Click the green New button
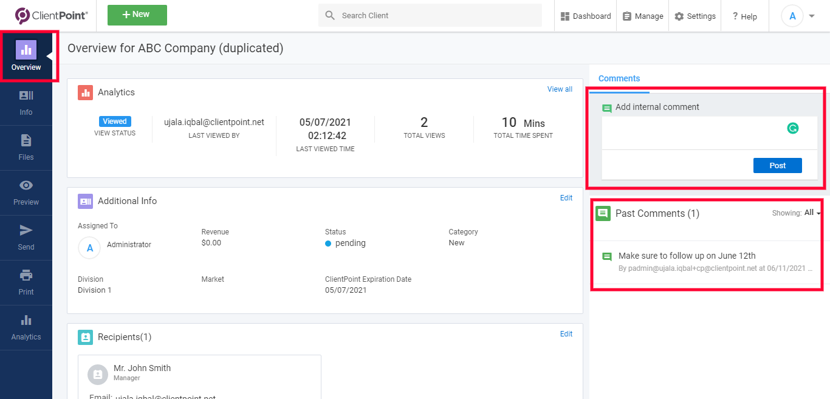Image resolution: width=830 pixels, height=399 pixels. pos(137,15)
